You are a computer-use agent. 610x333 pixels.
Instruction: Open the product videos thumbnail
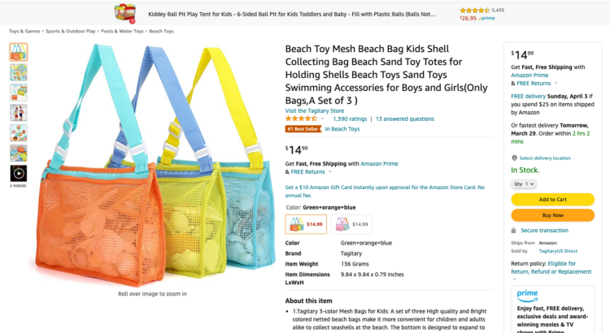(18, 173)
